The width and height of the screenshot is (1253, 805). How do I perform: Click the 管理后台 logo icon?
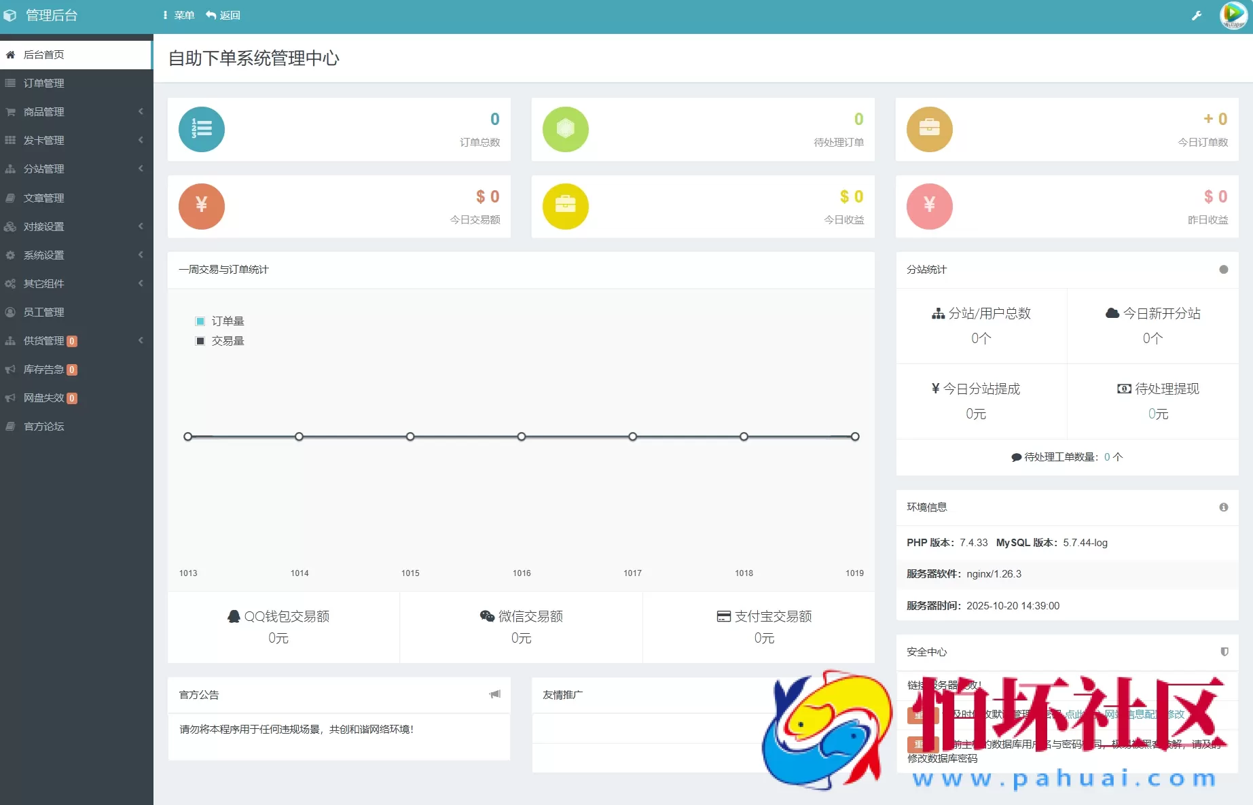(x=10, y=15)
